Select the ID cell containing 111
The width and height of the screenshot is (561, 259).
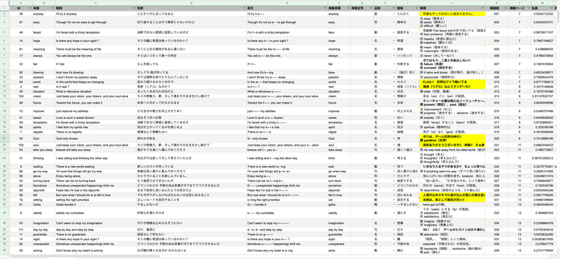[21, 230]
